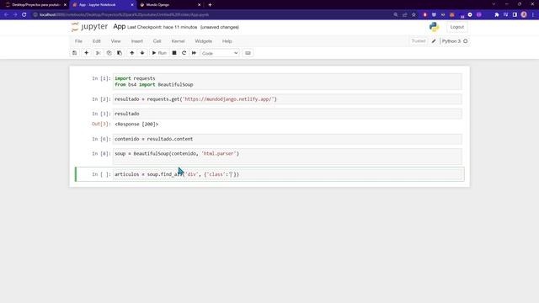Open the browser zoom magnifier icon
The image size is (539, 303).
click(x=396, y=14)
